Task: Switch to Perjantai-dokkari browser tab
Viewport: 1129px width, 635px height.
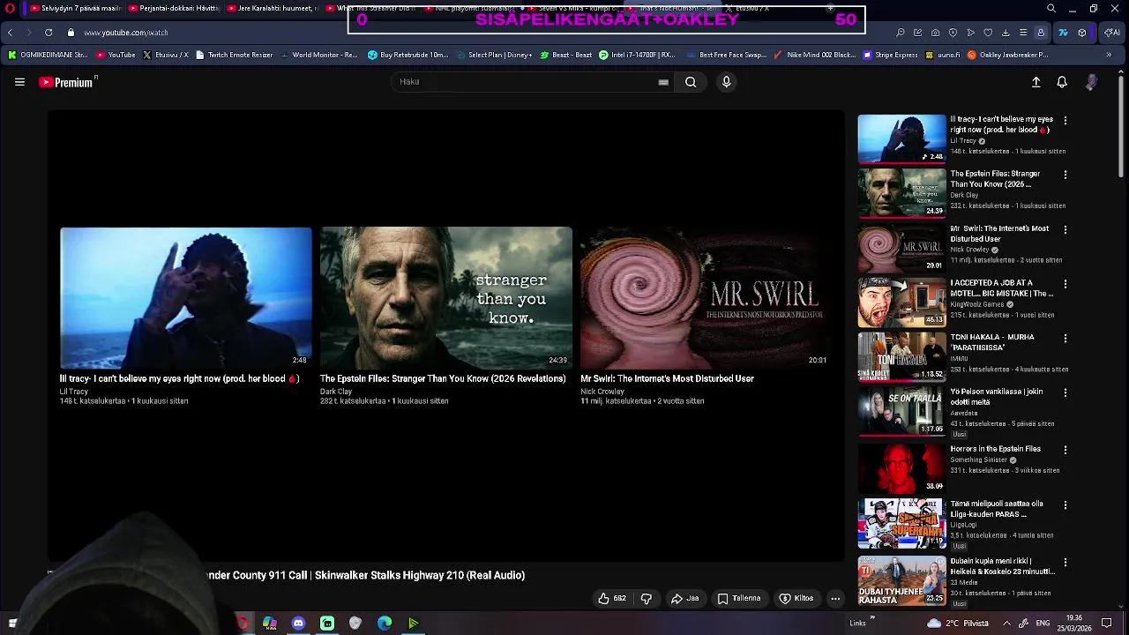Action: pyautogui.click(x=174, y=9)
